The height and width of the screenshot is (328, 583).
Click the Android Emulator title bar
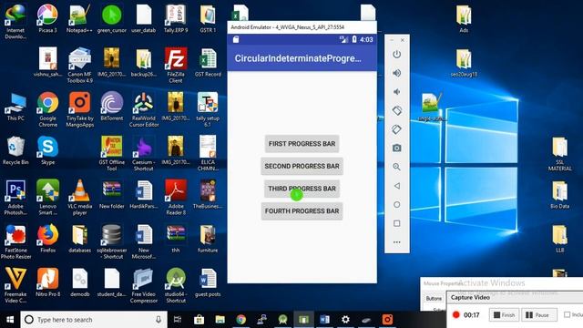coord(302,27)
